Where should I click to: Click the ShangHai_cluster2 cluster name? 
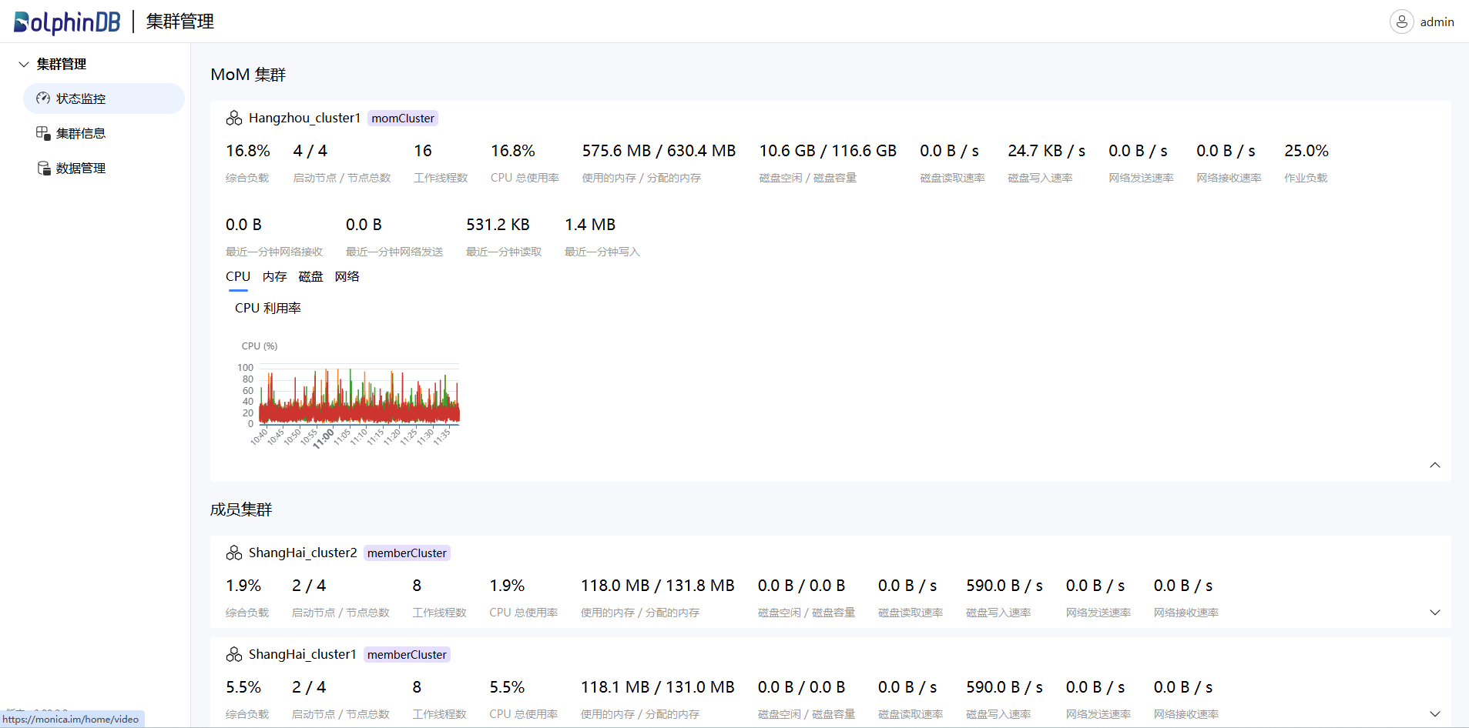point(303,553)
